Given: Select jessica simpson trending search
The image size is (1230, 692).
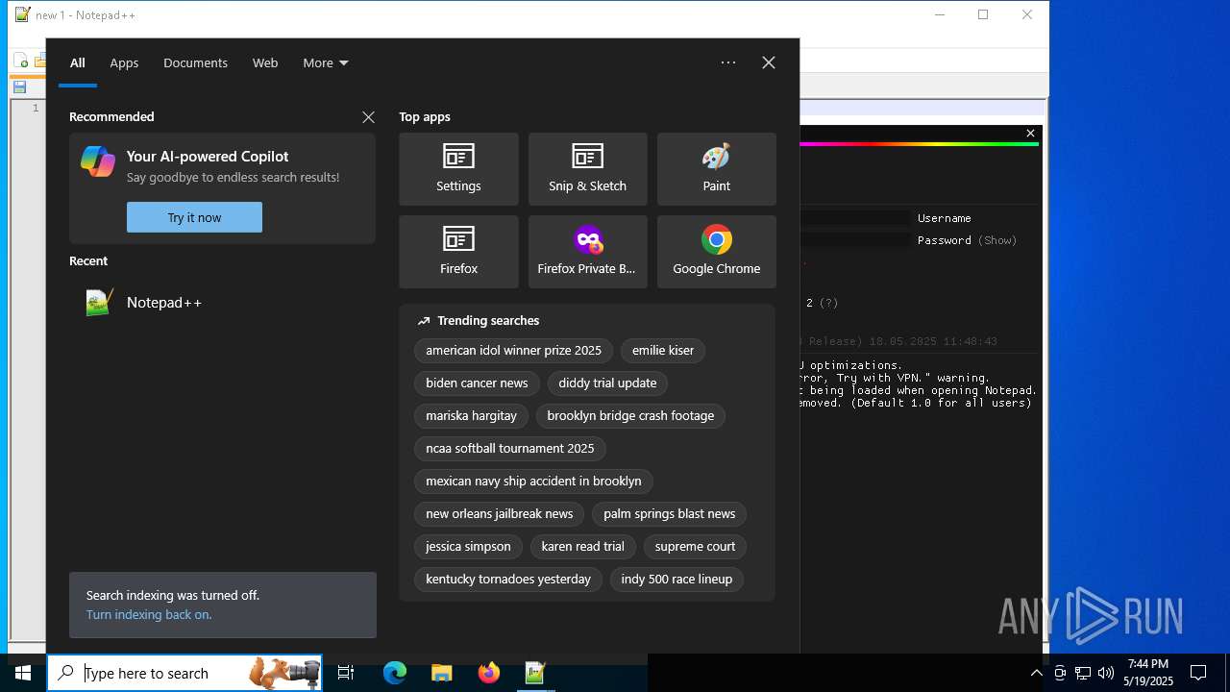Looking at the screenshot, I should pos(468,547).
